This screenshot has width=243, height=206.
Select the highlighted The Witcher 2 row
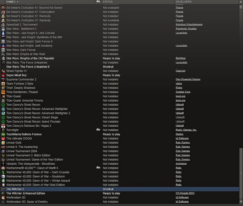[x=120, y=189]
